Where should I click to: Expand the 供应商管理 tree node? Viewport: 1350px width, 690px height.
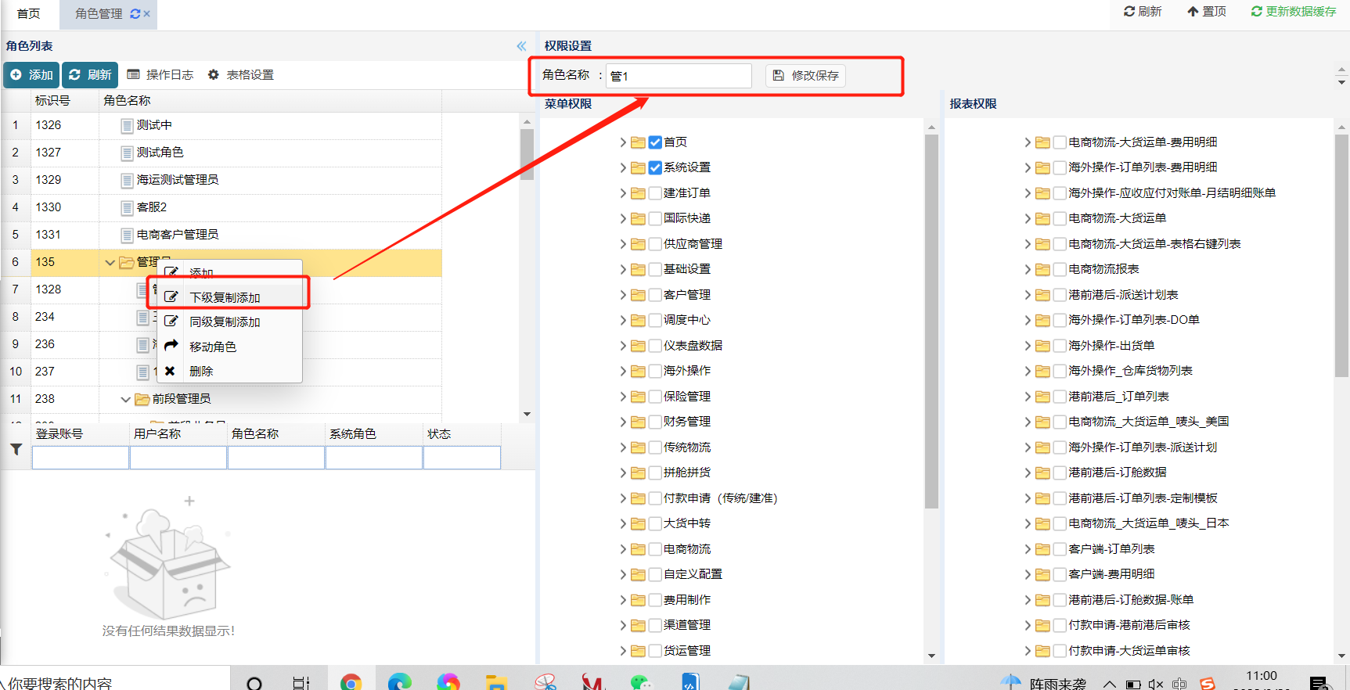(x=623, y=244)
